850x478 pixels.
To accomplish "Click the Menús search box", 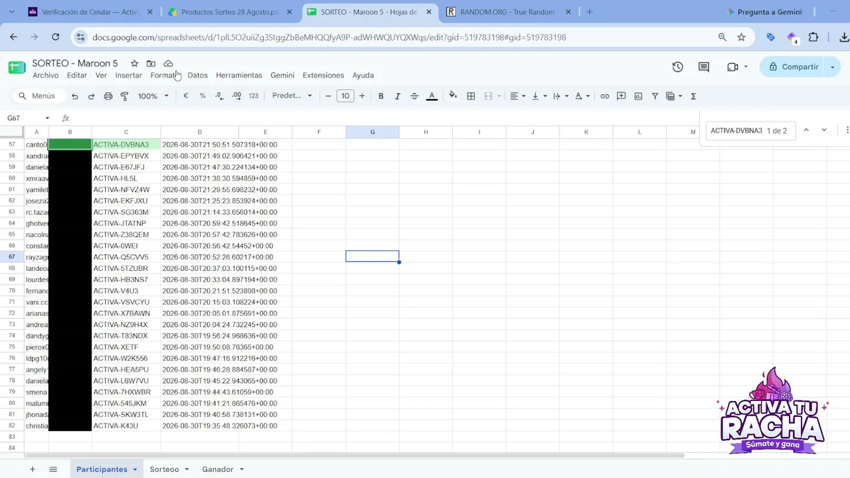I will [38, 96].
